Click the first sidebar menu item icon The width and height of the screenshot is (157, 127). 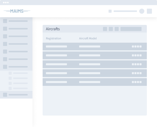tap(5, 21)
